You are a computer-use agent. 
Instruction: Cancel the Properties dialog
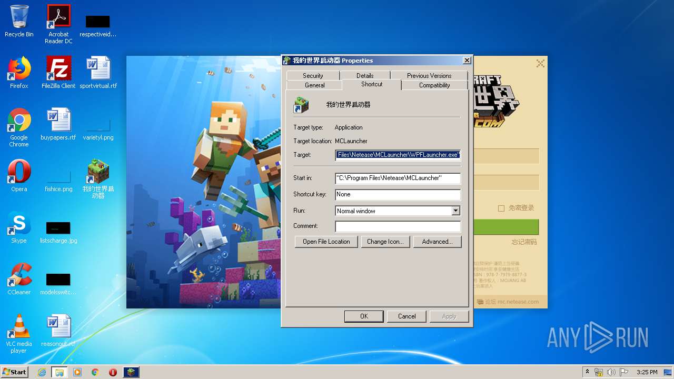407,316
